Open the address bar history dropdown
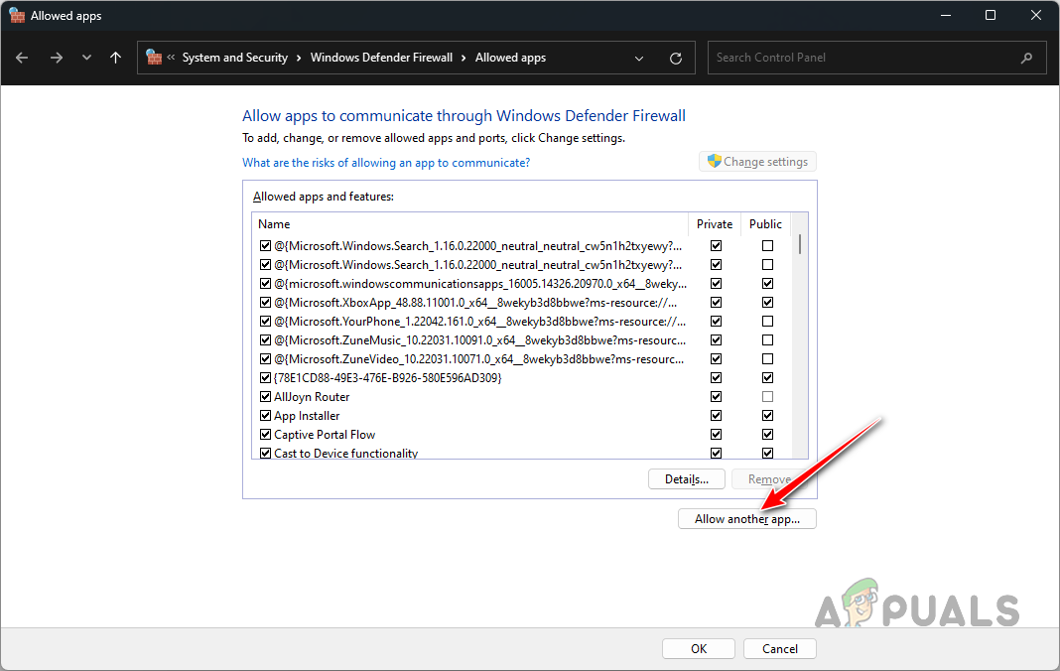 [x=639, y=58]
